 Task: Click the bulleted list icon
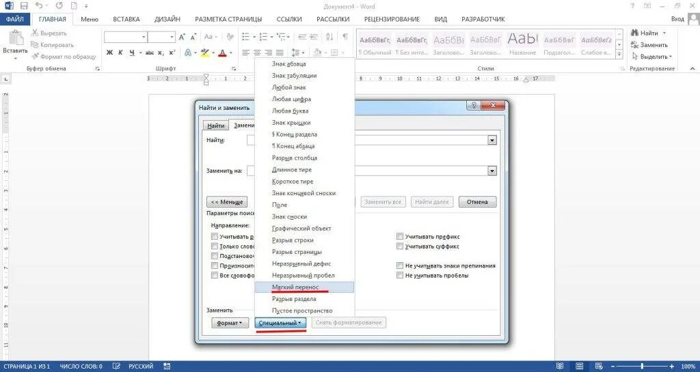click(x=245, y=37)
